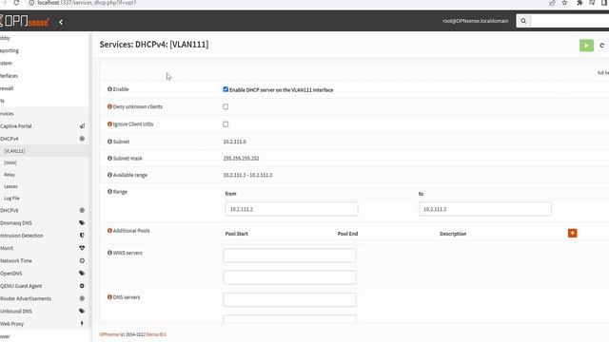Click the OpenDNS tags icon
The width and height of the screenshot is (609, 342).
tap(82, 273)
